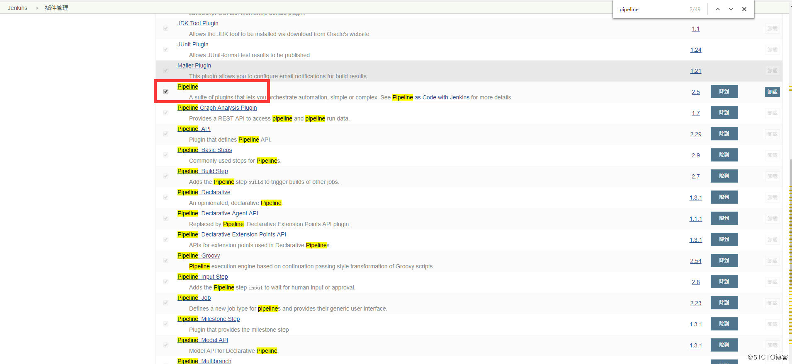Downgrade the Pipeline: API plugin
Screen dimensions: 792x364
(724, 134)
